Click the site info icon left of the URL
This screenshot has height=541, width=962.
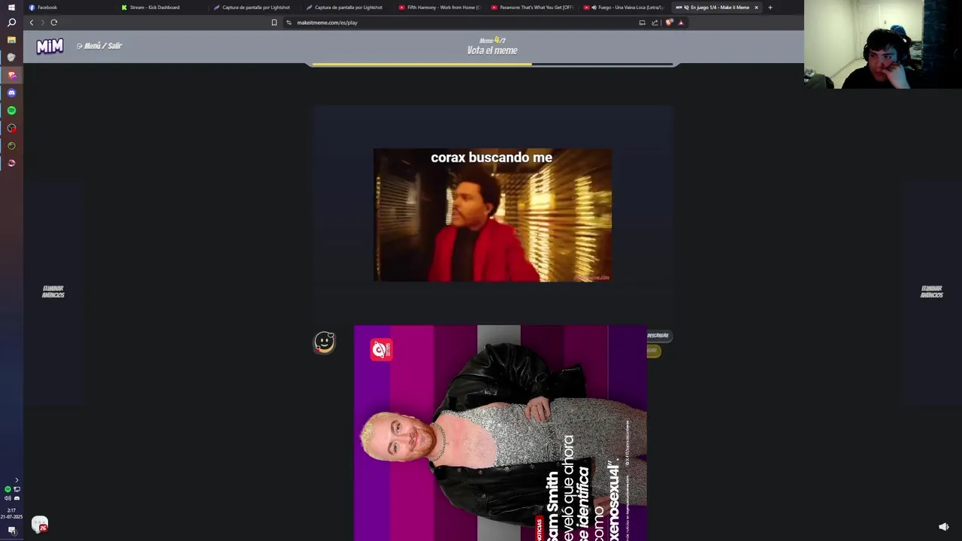pyautogui.click(x=289, y=23)
